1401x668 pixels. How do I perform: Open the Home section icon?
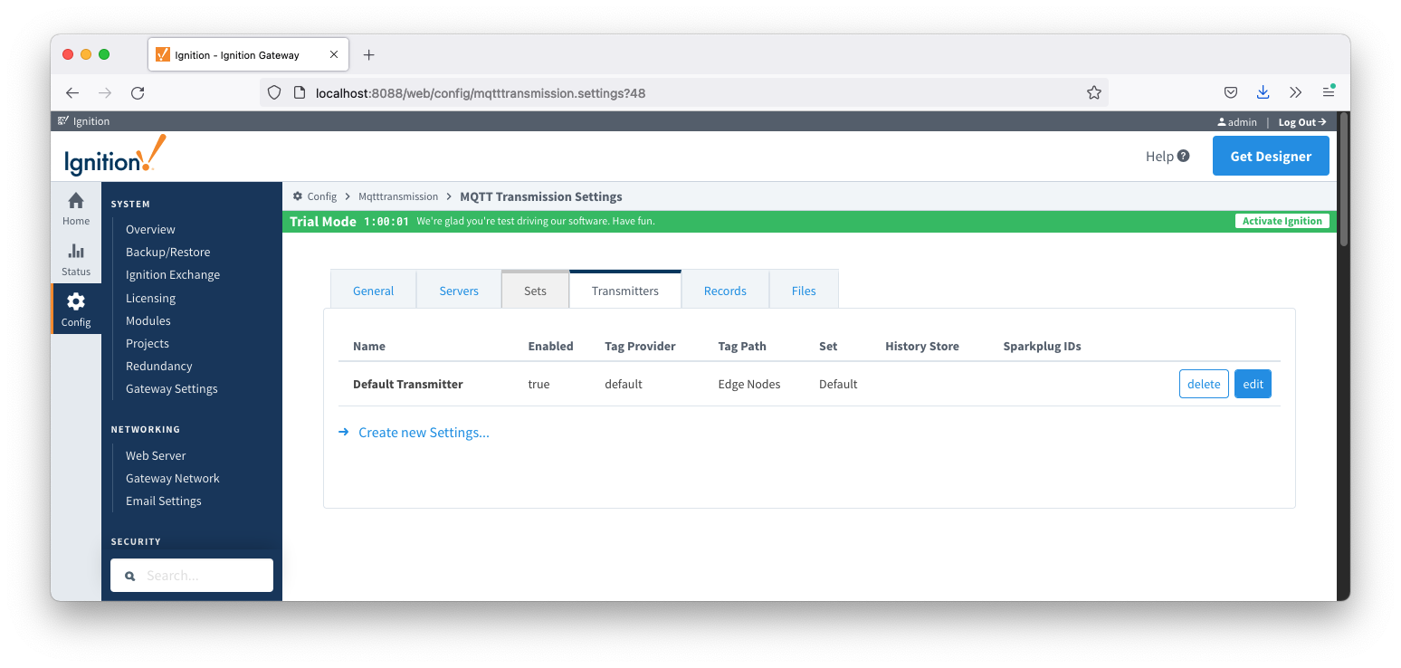[x=76, y=201]
